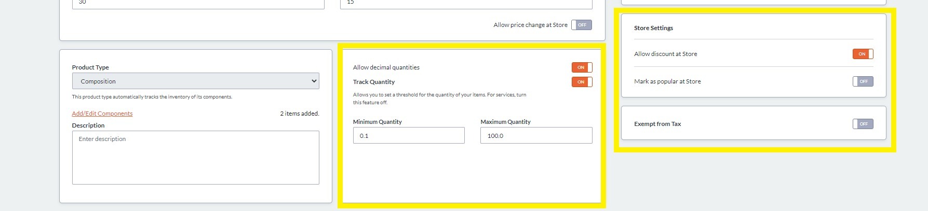
Task: Open the Product Type dropdown
Action: tap(195, 81)
